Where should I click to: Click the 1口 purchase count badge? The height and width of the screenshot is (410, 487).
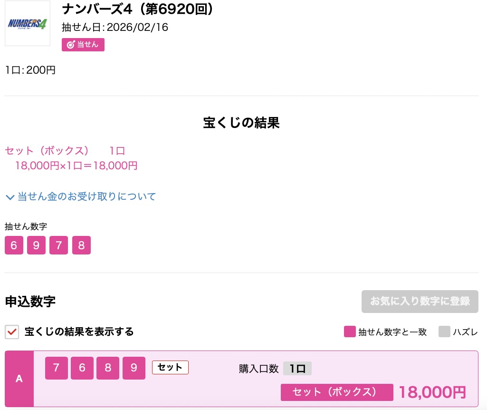pos(297,369)
